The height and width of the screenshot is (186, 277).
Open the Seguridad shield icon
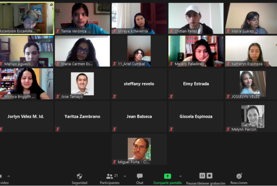[79, 176]
